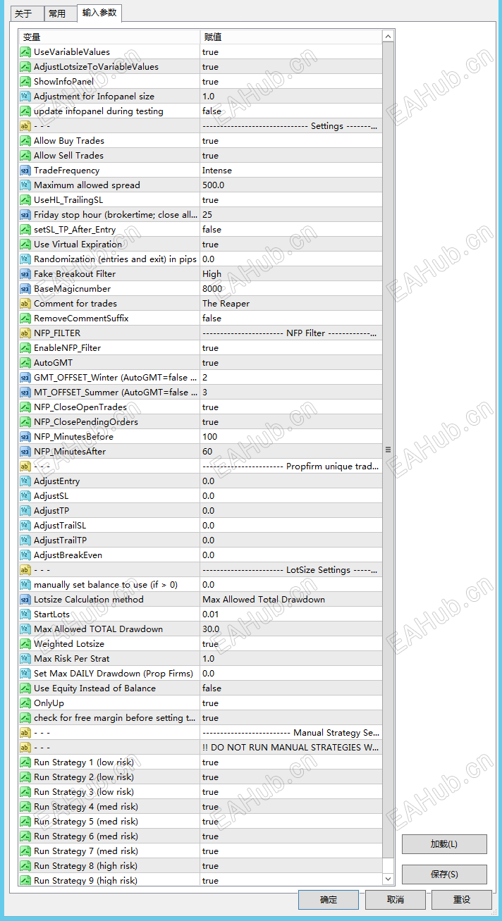Select the Run Strategy 5 (med risk) label

pyautogui.click(x=86, y=822)
